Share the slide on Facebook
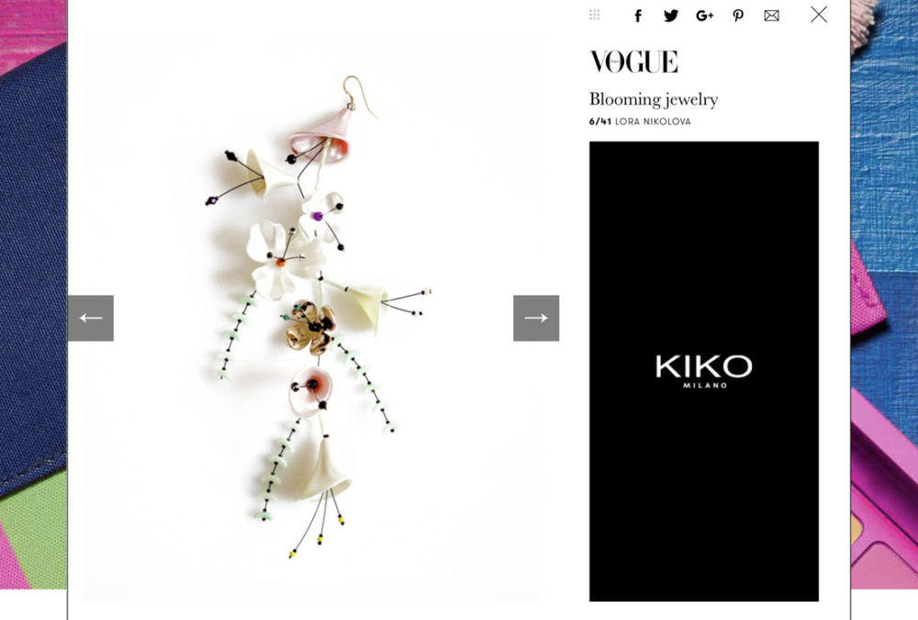The height and width of the screenshot is (620, 918). click(x=638, y=16)
